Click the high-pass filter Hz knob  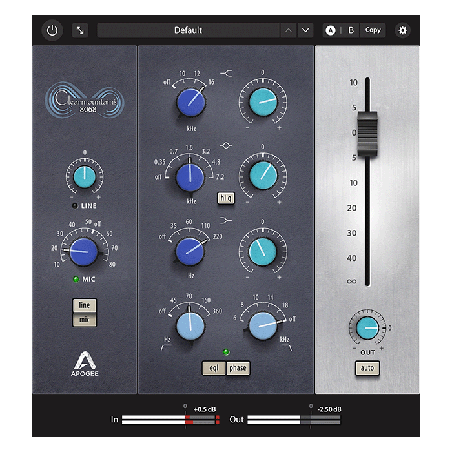coord(190,325)
